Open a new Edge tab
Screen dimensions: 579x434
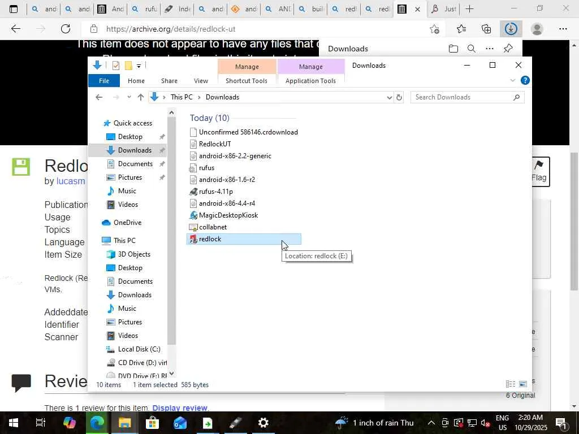tap(469, 9)
